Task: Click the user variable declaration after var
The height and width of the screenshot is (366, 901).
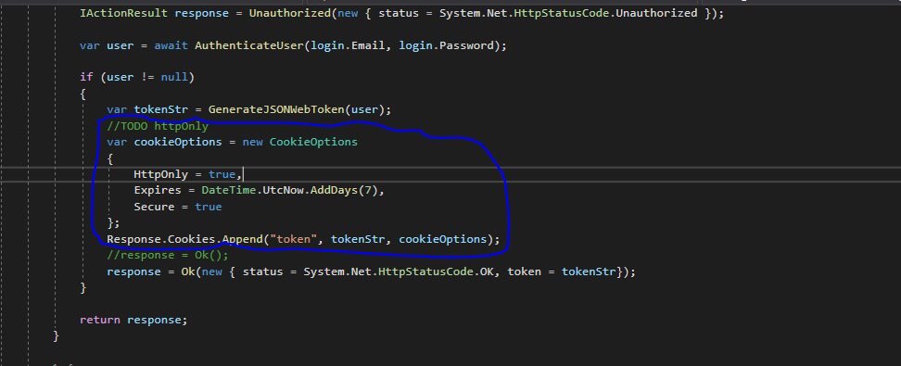Action: (121, 45)
